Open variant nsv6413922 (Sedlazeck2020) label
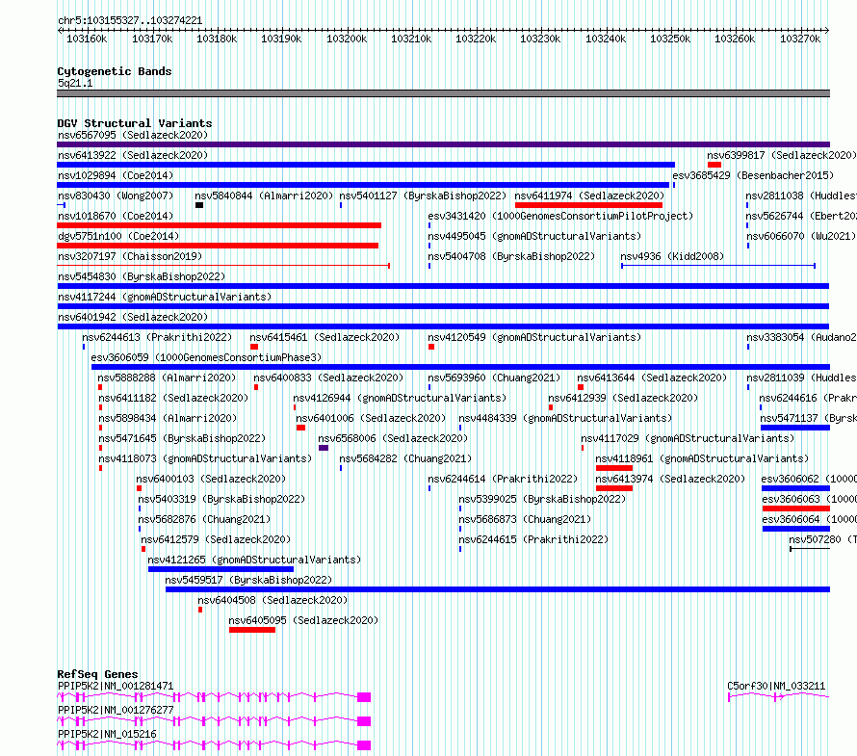Screen dimensions: 857x756 pyautogui.click(x=133, y=155)
